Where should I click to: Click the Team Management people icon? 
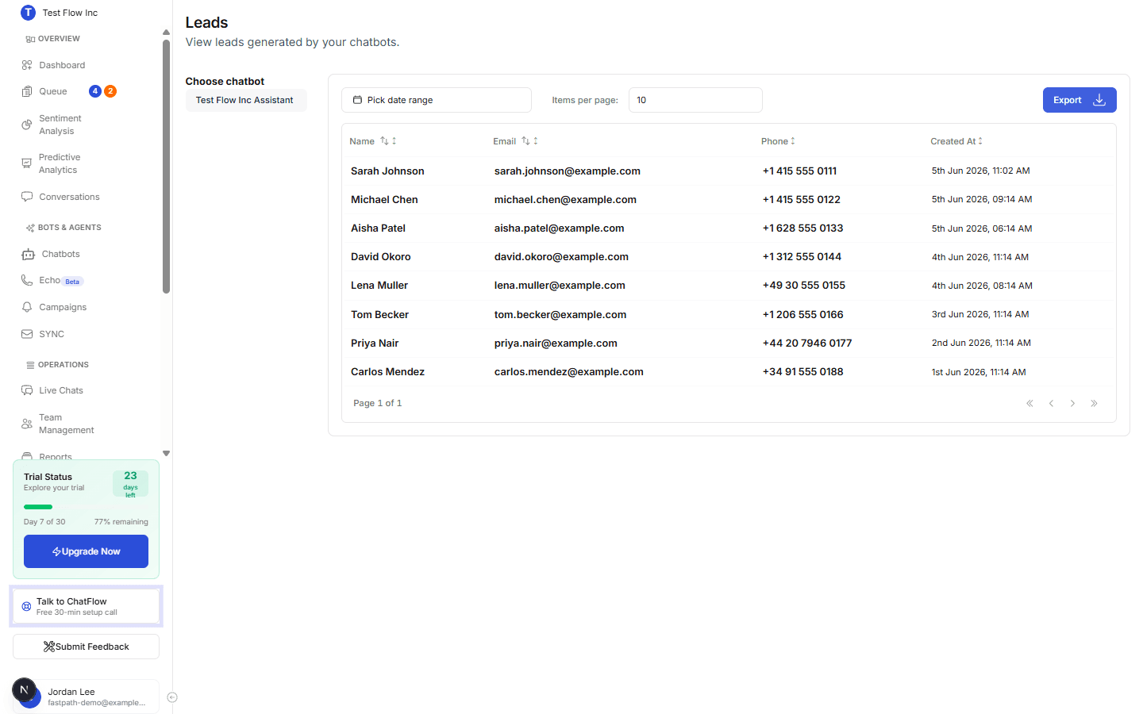(x=27, y=424)
